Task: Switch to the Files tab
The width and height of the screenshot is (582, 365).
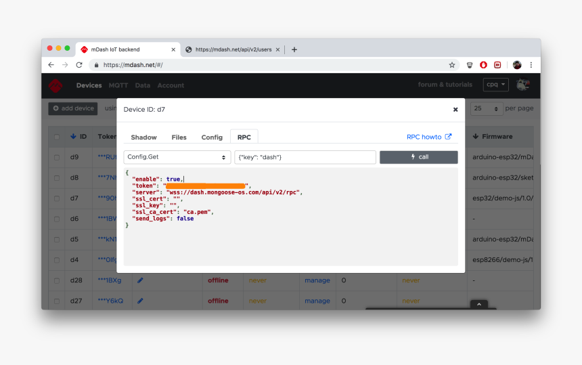Action: click(179, 137)
